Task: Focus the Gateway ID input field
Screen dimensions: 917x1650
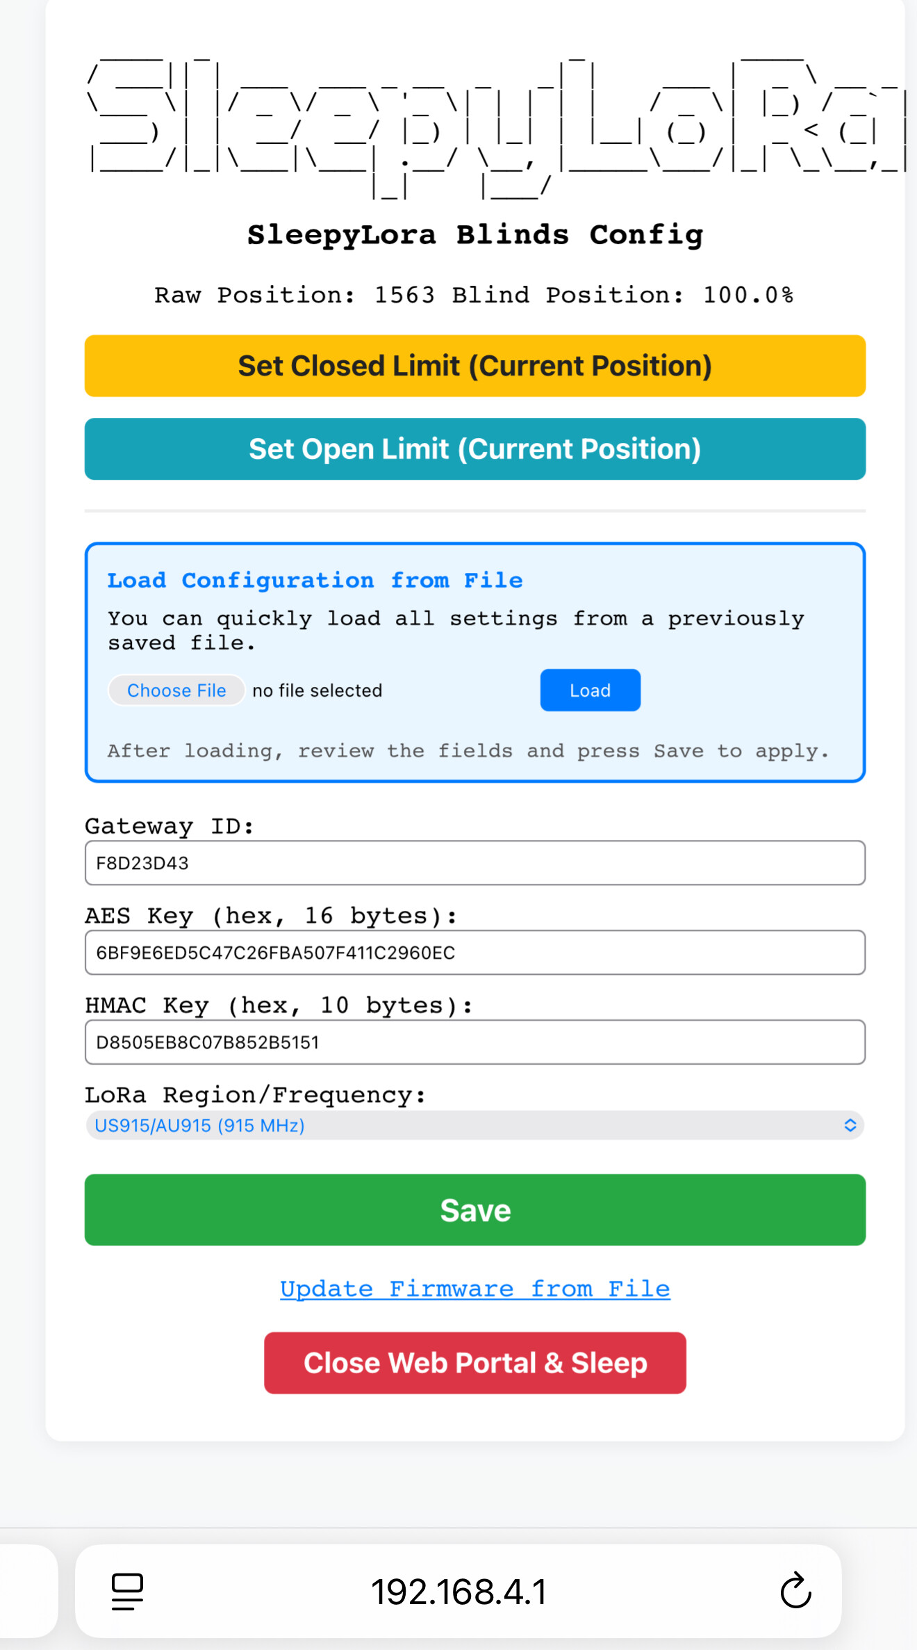Action: [x=475, y=863]
